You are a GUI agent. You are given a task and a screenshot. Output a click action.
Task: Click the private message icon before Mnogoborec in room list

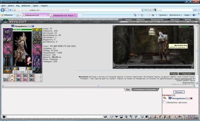tap(164, 98)
